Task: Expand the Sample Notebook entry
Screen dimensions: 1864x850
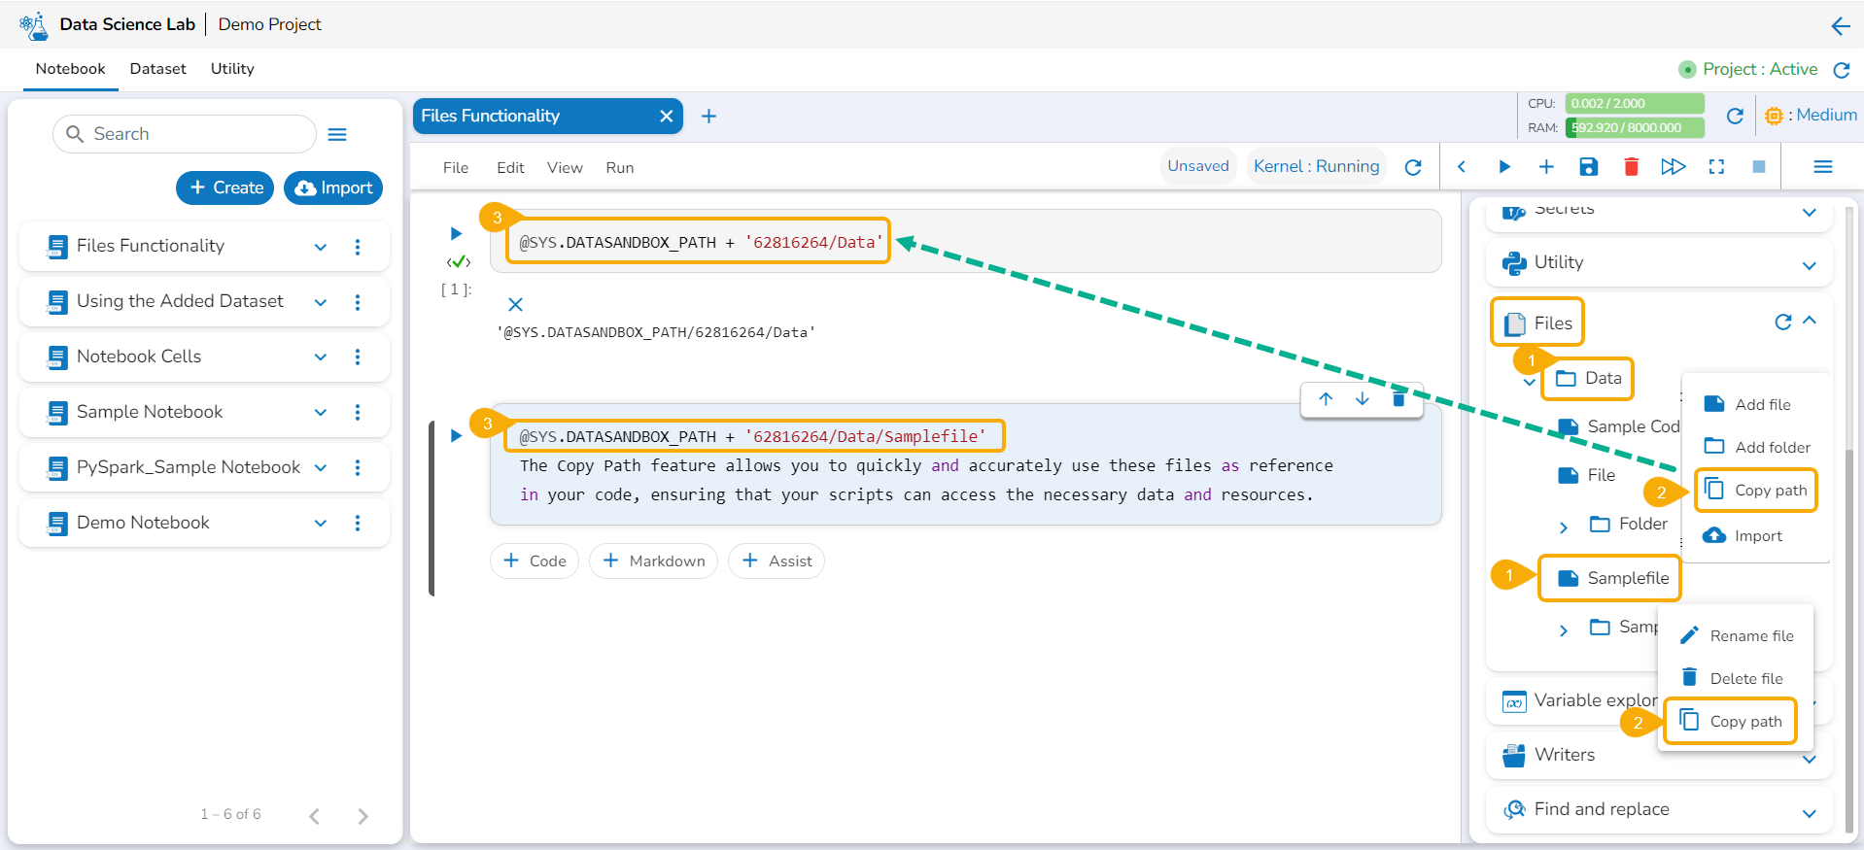Action: pos(321,413)
